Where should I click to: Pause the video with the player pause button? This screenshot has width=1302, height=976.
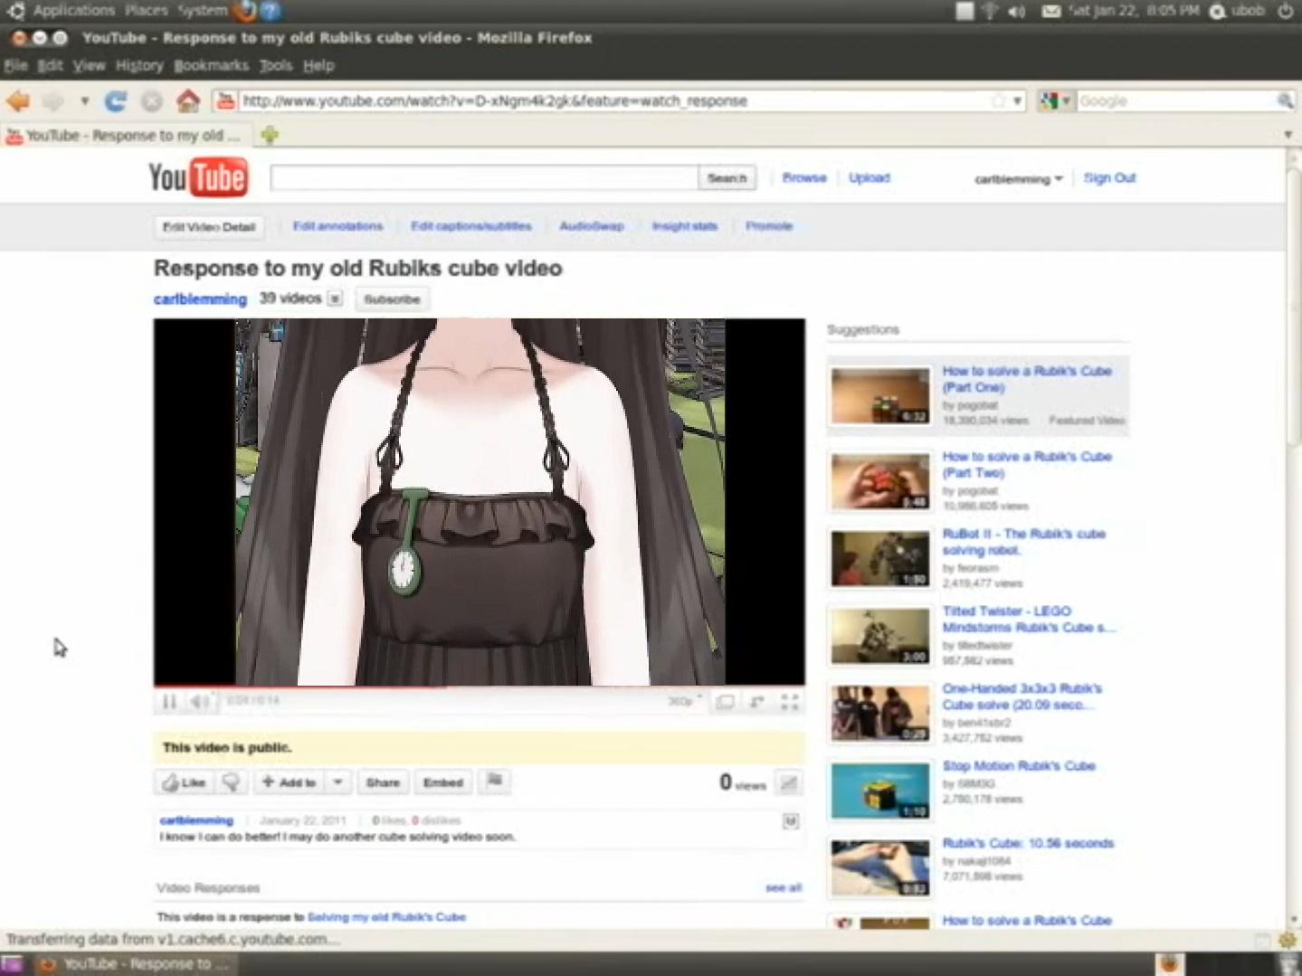point(169,702)
